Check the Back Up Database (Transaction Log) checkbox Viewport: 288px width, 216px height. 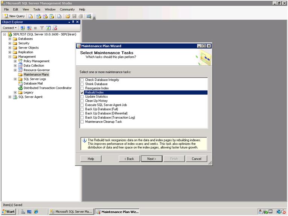coord(82,118)
